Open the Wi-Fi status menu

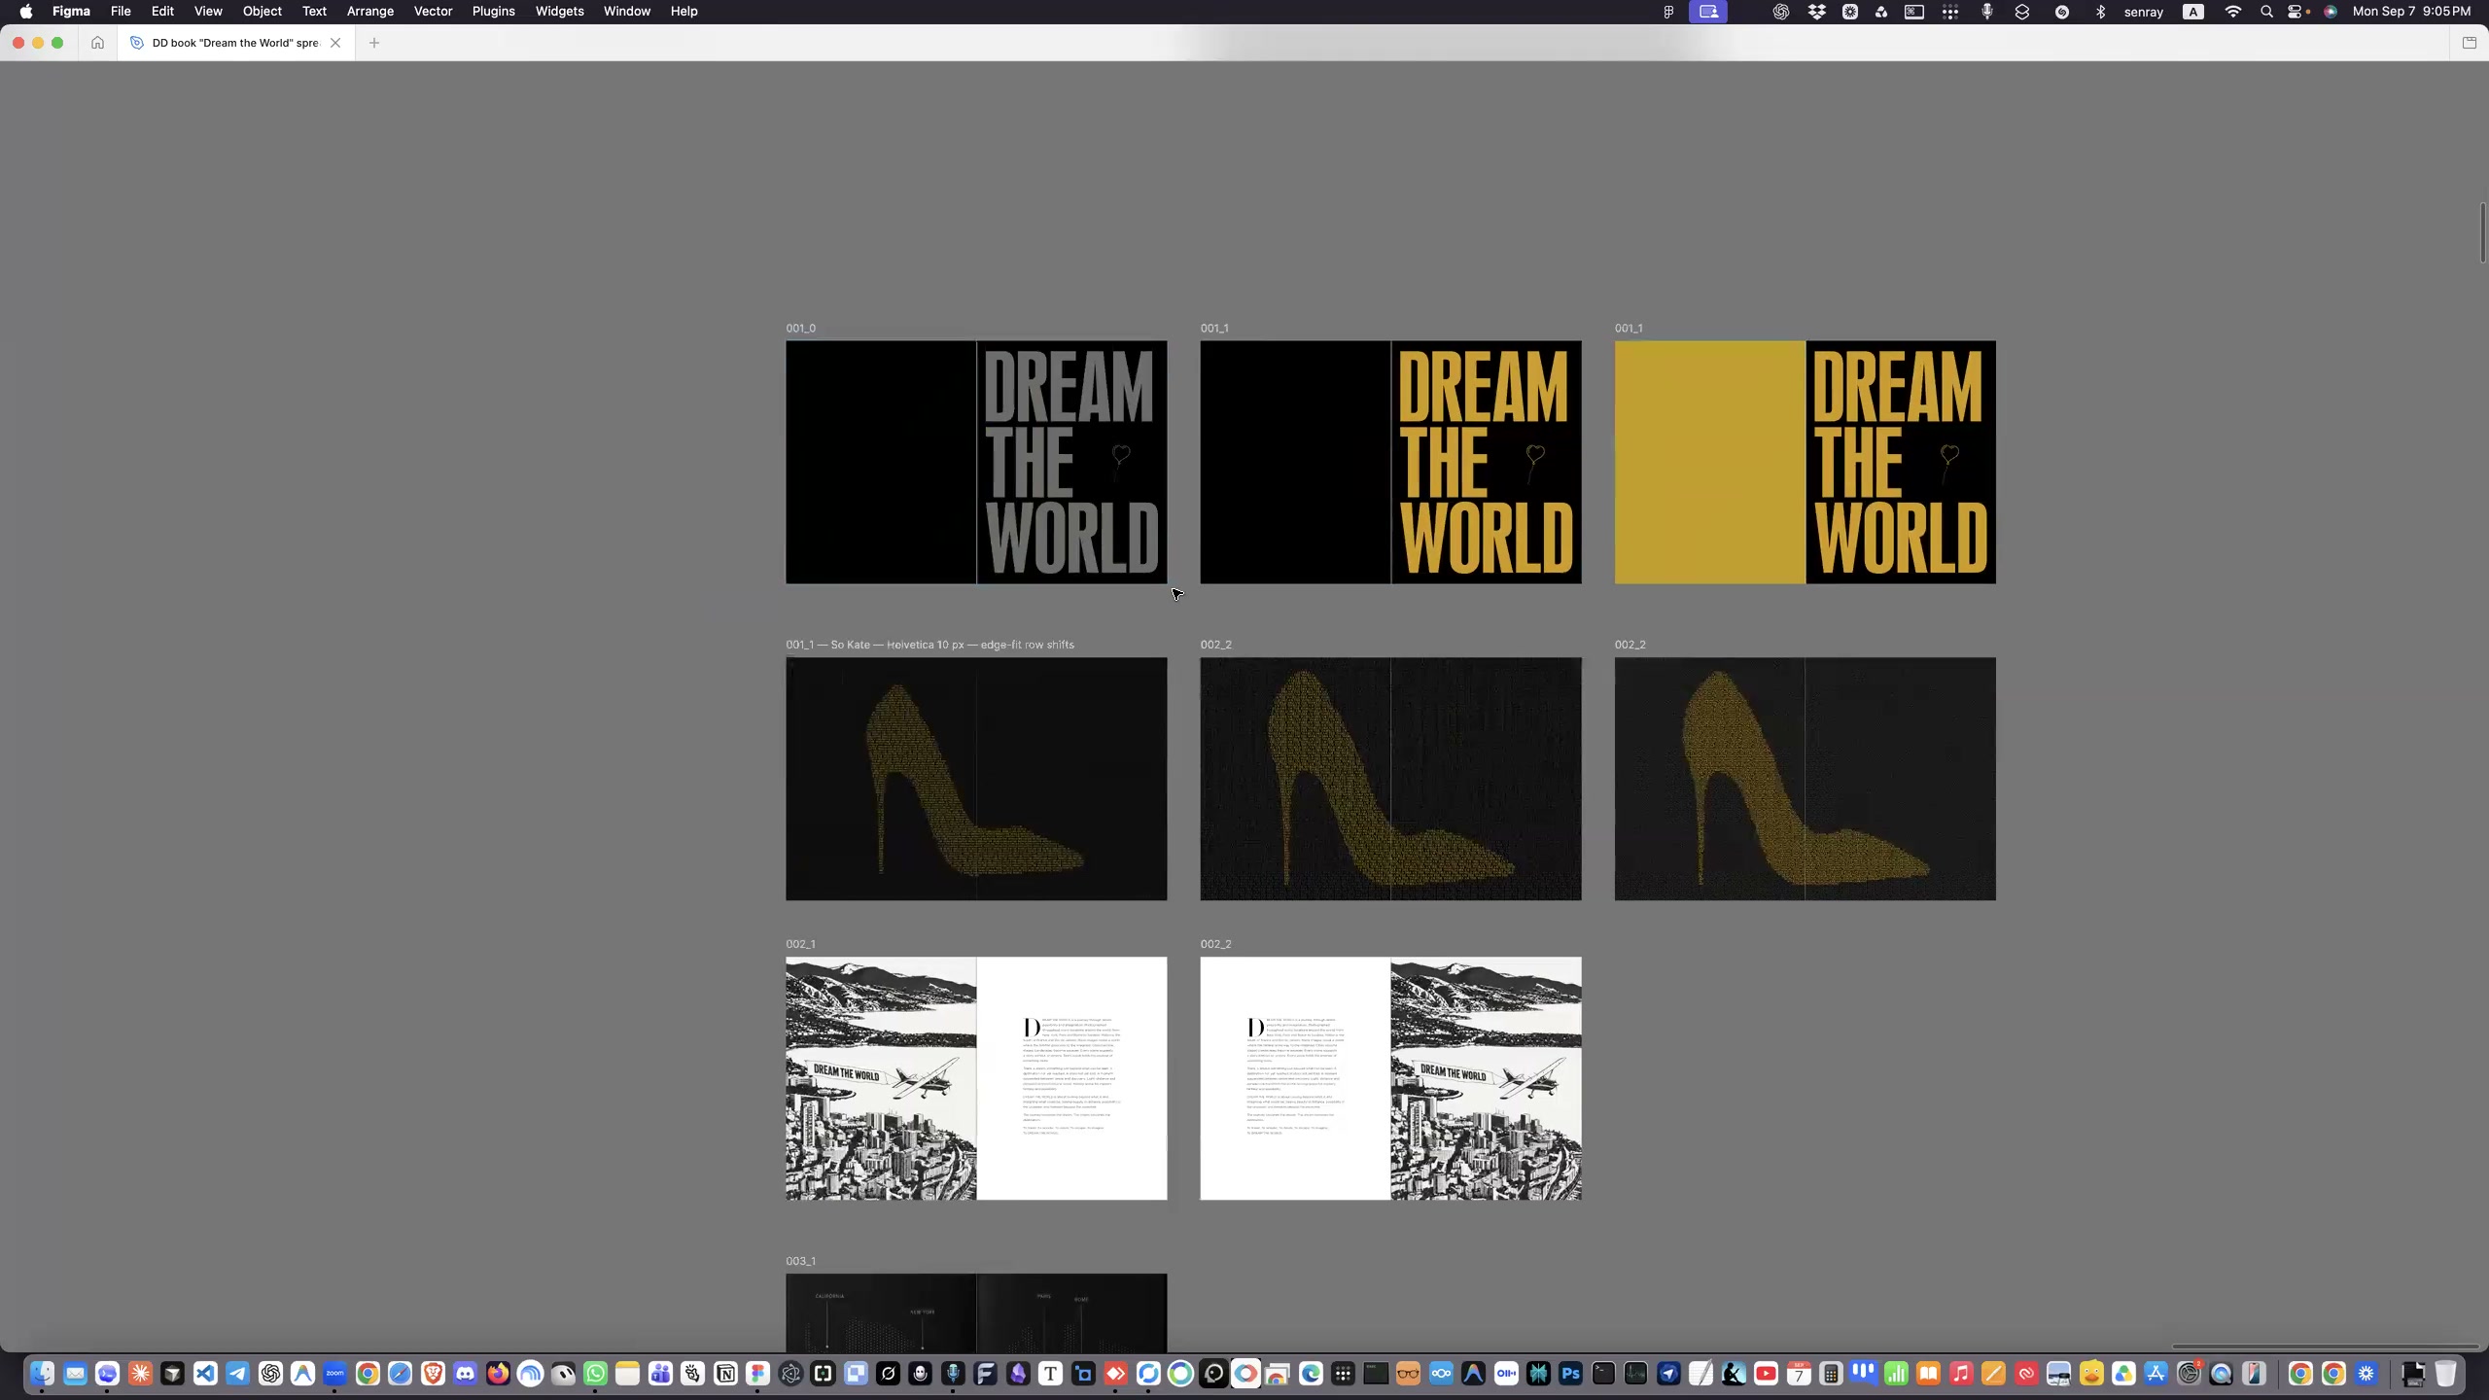2233,12
